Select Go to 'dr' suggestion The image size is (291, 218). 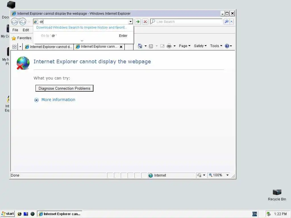(x=83, y=35)
